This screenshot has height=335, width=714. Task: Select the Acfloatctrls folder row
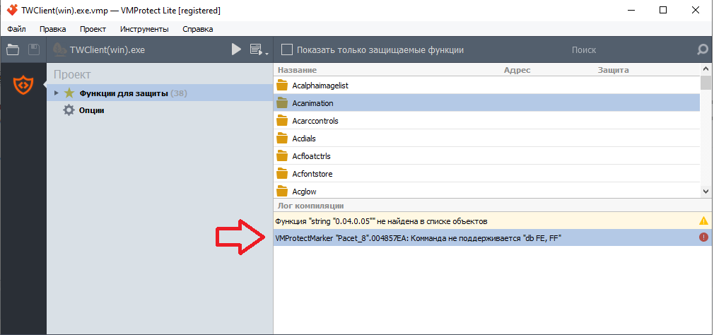click(x=486, y=156)
